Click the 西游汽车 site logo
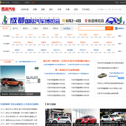 (x=8, y=9)
